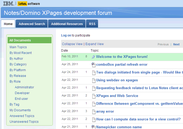View Answered Topics
The image size is (183, 129).
click(22, 116)
